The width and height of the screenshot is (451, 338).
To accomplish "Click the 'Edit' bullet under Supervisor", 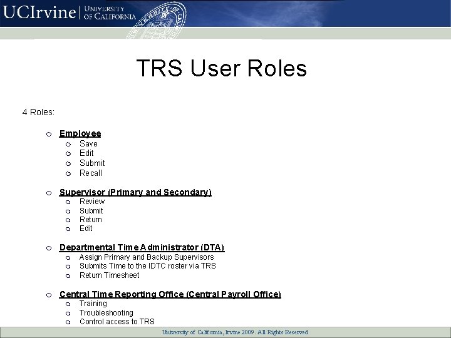I will point(86,228).
